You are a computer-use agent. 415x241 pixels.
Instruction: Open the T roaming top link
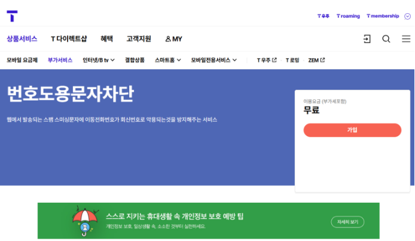click(x=348, y=16)
